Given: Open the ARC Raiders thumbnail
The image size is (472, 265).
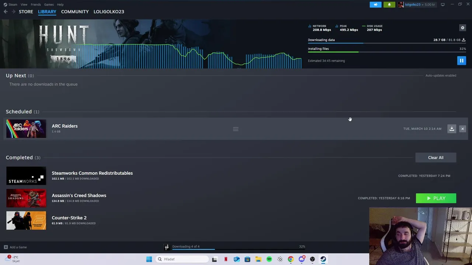Looking at the screenshot, I should click(x=26, y=129).
